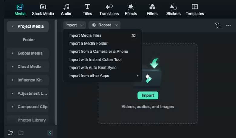Select Import with Auto Beat Sync
Viewport: 236px width, 138px height.
click(x=102, y=68)
